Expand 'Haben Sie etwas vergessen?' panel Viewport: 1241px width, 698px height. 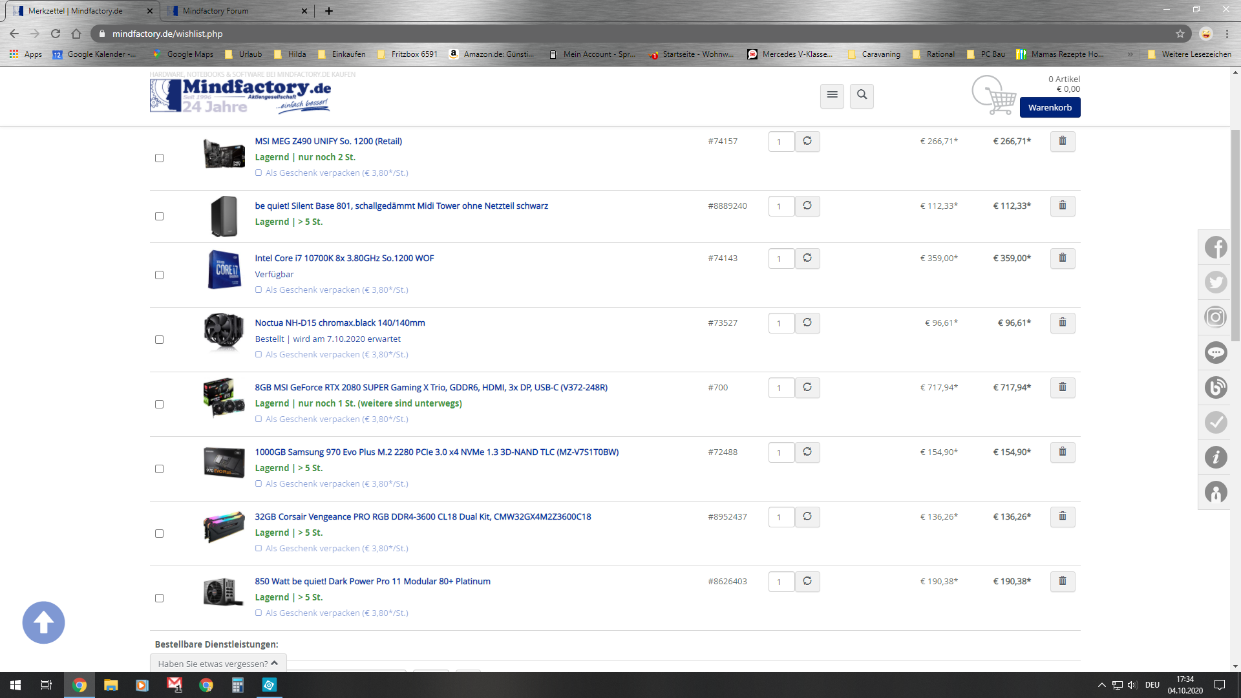[218, 663]
